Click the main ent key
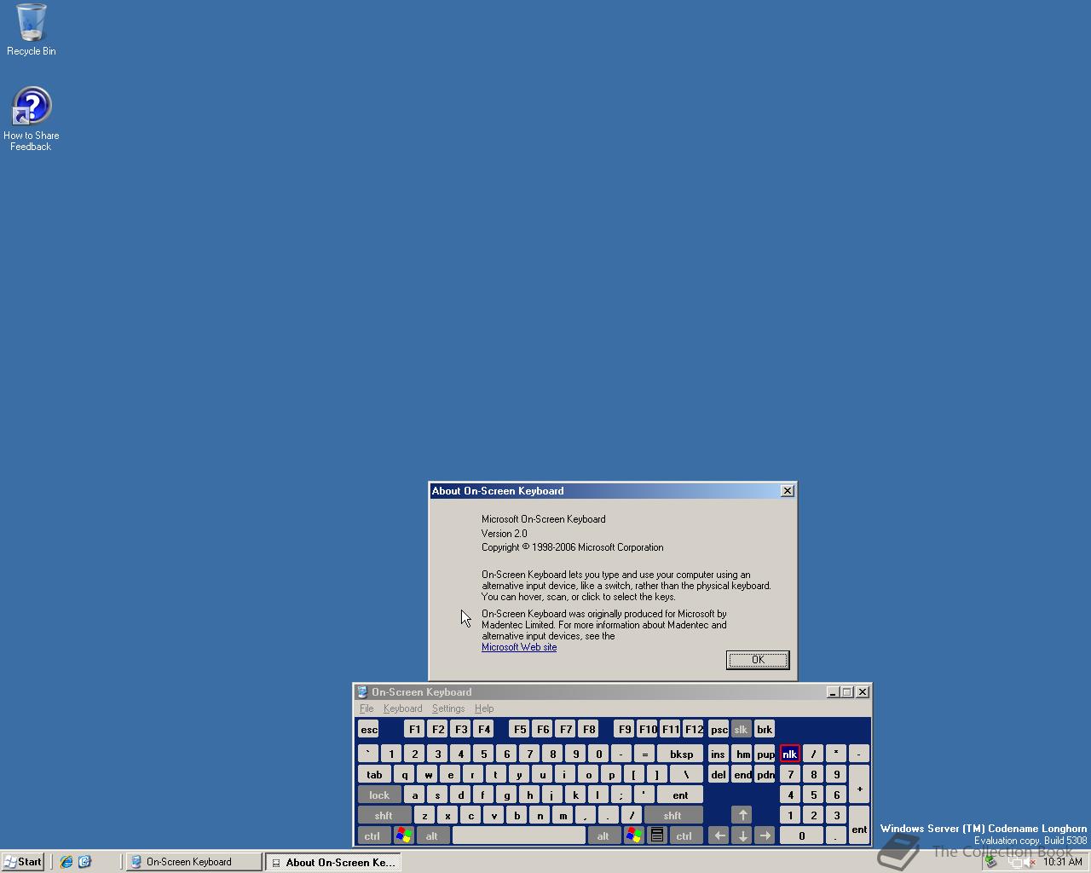 pos(680,795)
